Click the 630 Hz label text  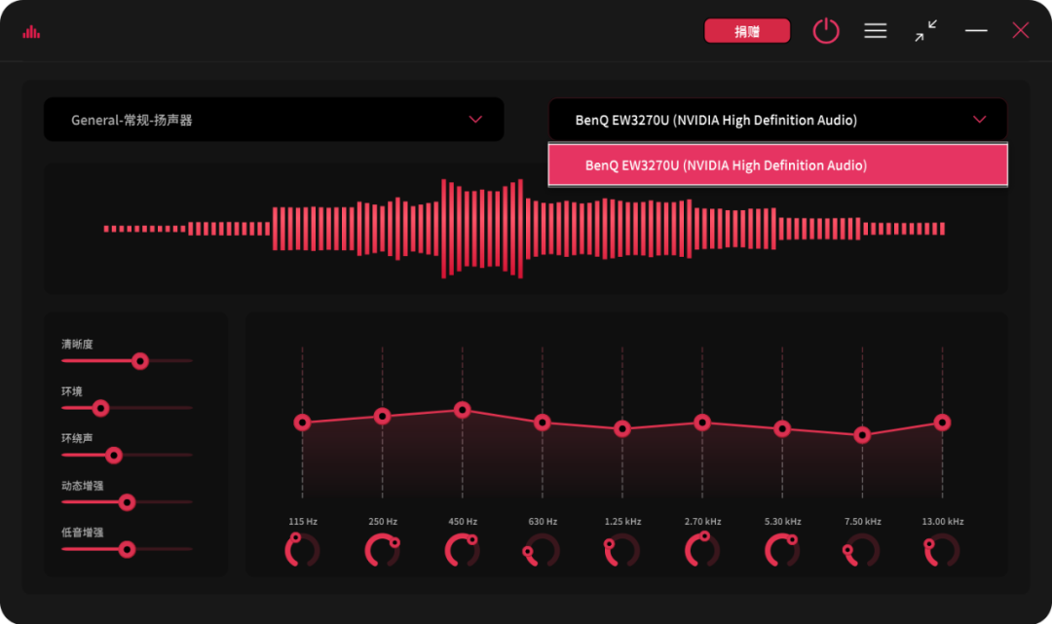tap(543, 522)
